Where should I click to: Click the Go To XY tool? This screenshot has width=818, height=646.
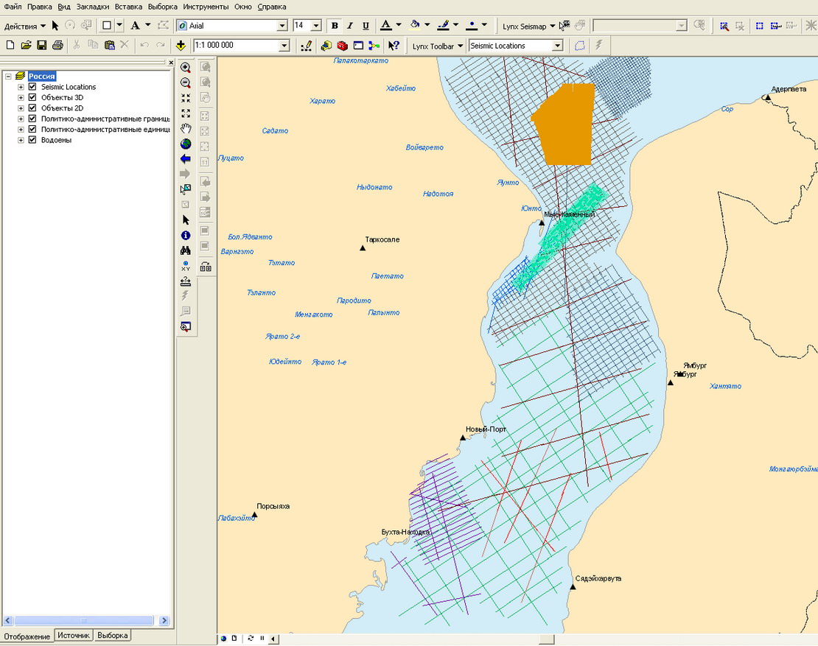click(x=185, y=266)
